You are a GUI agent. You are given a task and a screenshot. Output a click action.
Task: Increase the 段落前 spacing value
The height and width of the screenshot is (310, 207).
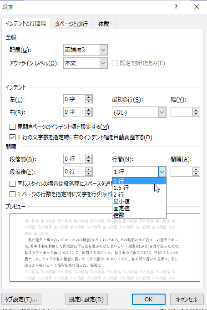tap(89, 157)
